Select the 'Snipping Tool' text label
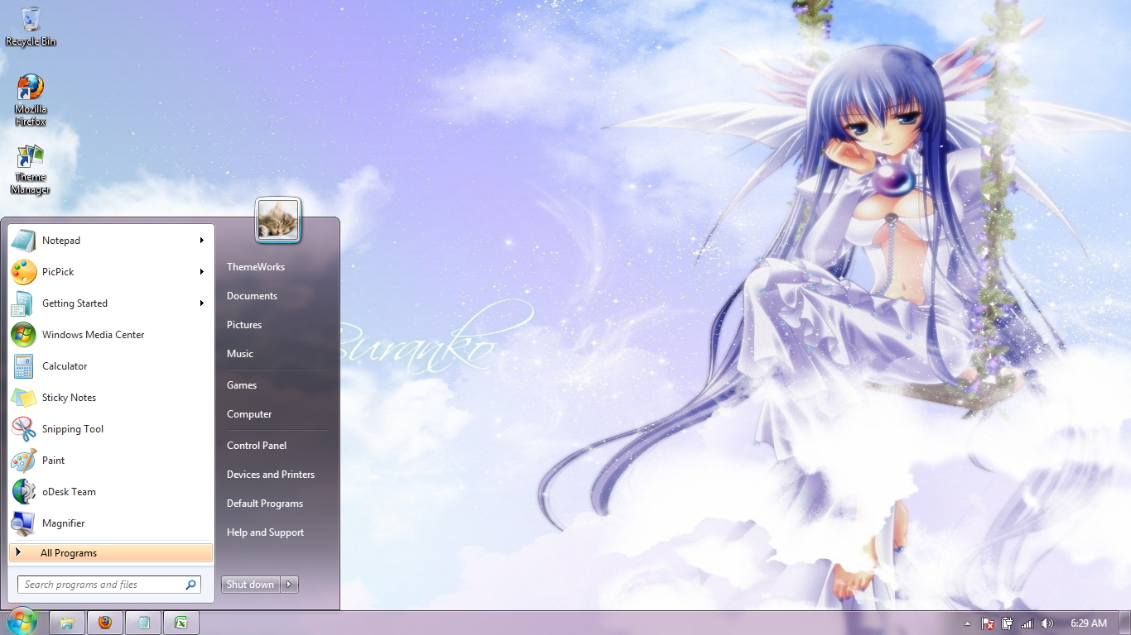Image resolution: width=1131 pixels, height=635 pixels. coord(73,429)
